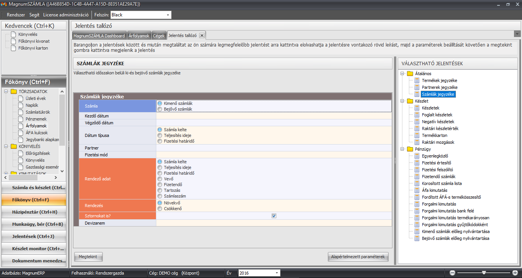The image size is (522, 278).
Task: Close the Jelentés tallózó tab with X icon
Action: point(201,35)
